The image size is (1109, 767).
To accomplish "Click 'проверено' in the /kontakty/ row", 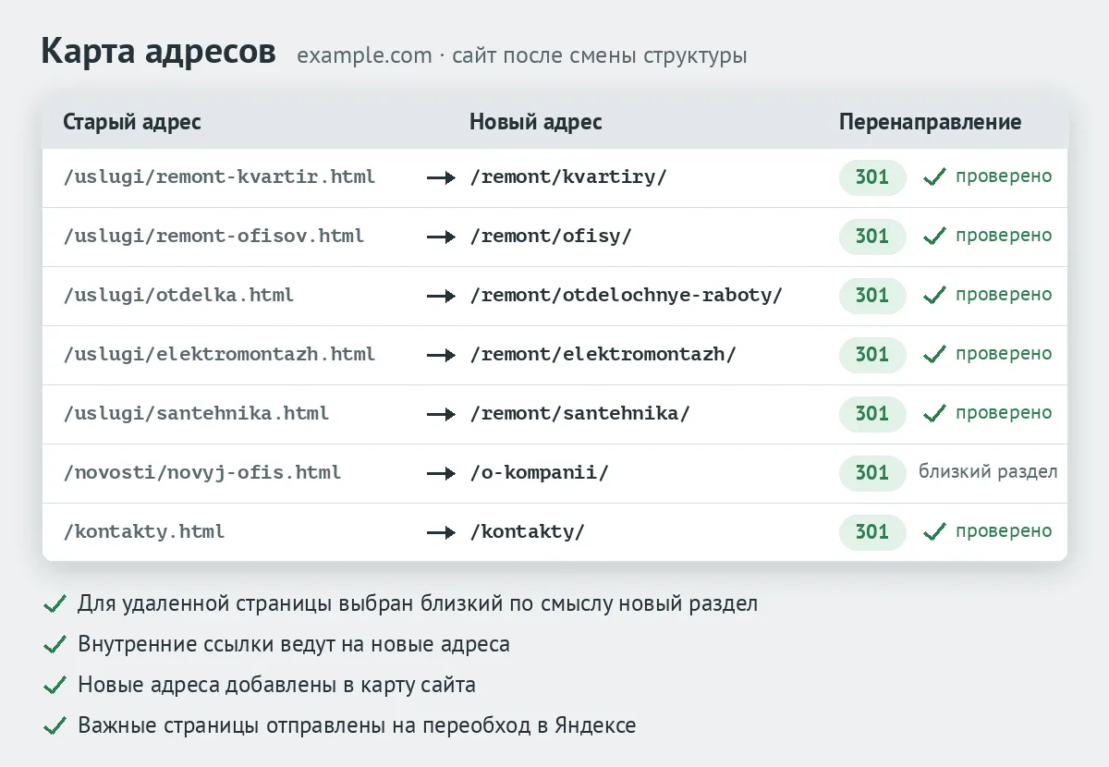I will pos(1004,531).
